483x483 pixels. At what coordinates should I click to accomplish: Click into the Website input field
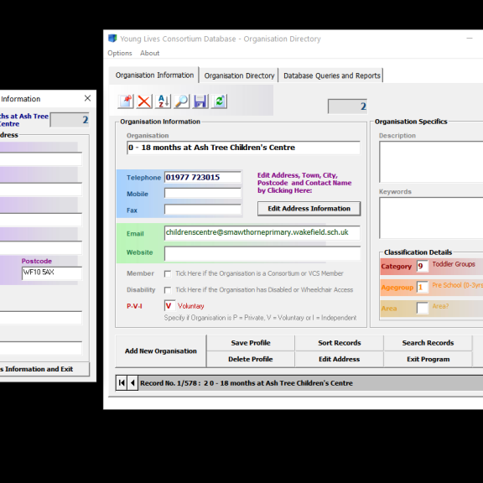click(262, 254)
